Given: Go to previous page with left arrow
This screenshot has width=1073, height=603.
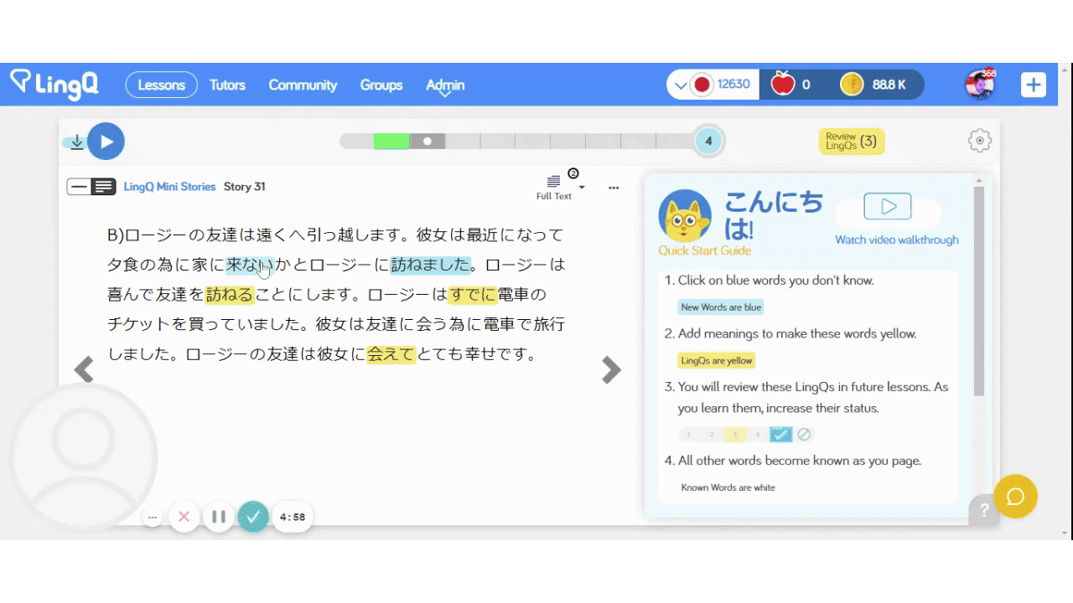Looking at the screenshot, I should pyautogui.click(x=84, y=369).
